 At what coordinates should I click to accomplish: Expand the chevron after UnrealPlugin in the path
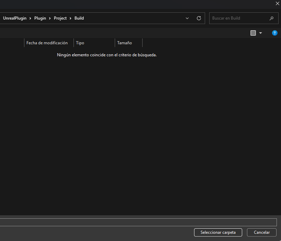click(x=30, y=18)
